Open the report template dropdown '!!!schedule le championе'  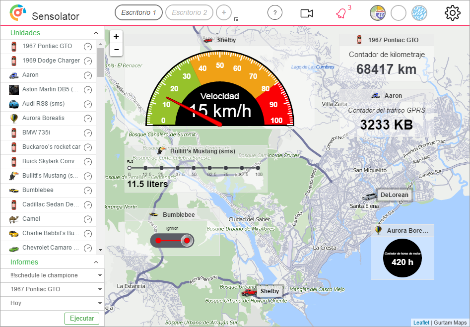53,275
